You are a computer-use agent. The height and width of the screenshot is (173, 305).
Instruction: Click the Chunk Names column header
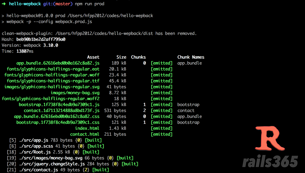tap(191, 57)
